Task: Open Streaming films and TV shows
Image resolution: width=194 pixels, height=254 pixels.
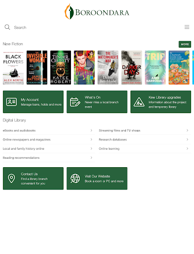Action: (145, 130)
